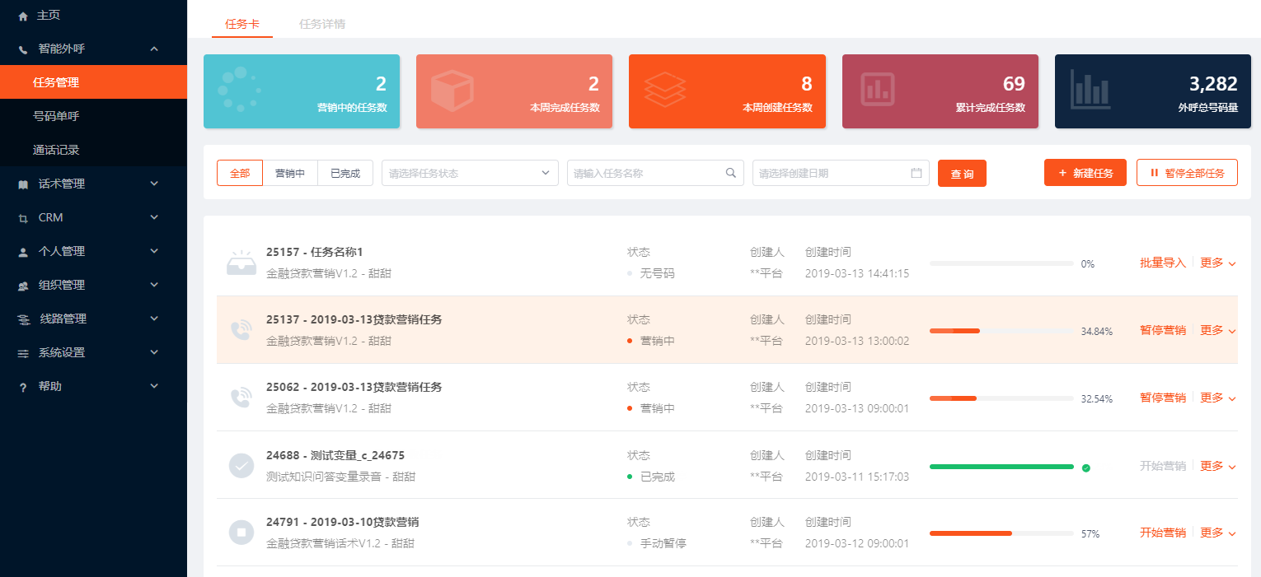Click the 新建任务 button
Viewport: 1261px width, 577px height.
[x=1085, y=173]
